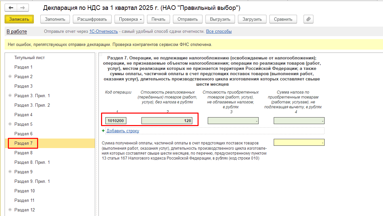
Task: Expand the Раздел 3. Прил. 1 node
Action: (10, 96)
